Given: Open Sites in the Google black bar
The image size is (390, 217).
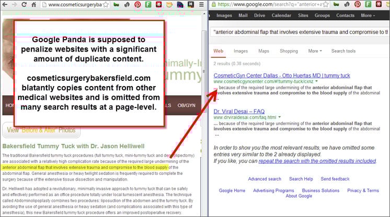Looking at the screenshot, I should [x=303, y=16].
